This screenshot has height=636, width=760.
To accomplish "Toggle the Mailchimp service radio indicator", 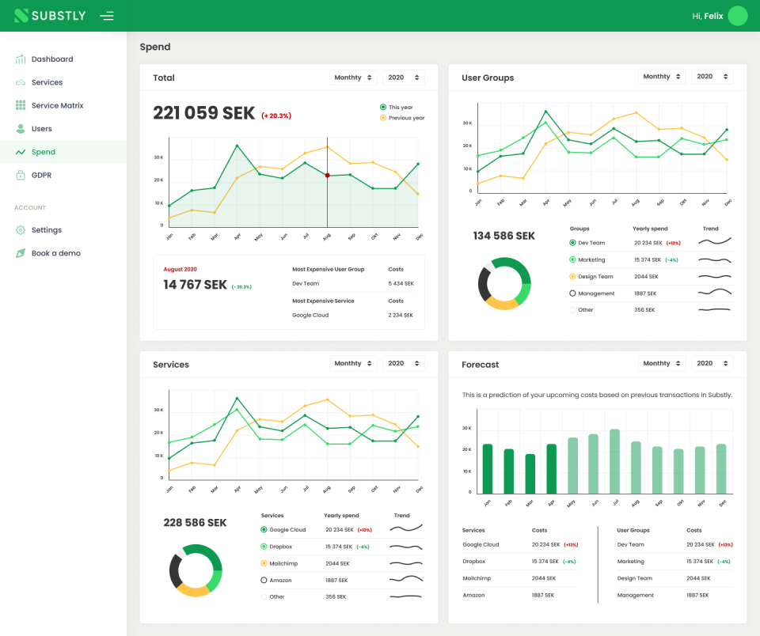I will point(264,563).
